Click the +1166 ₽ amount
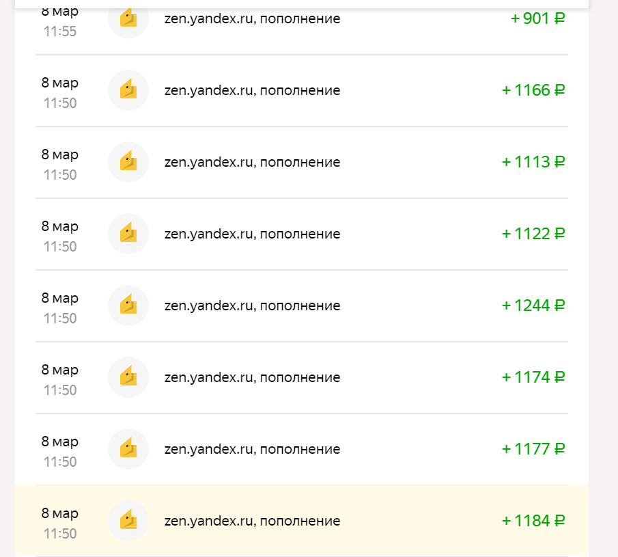 [533, 90]
